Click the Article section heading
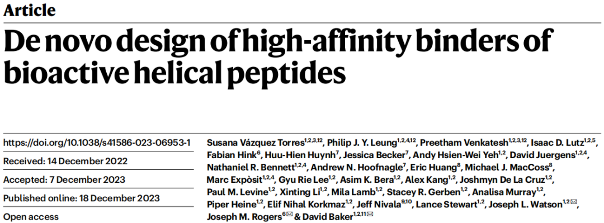Viewport: 604px width, 223px height. tap(29, 11)
